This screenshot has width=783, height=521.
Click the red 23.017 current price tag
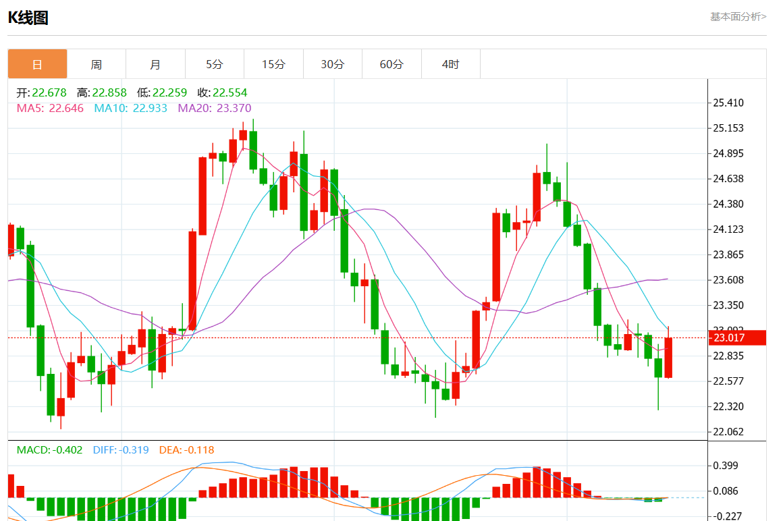(x=737, y=338)
